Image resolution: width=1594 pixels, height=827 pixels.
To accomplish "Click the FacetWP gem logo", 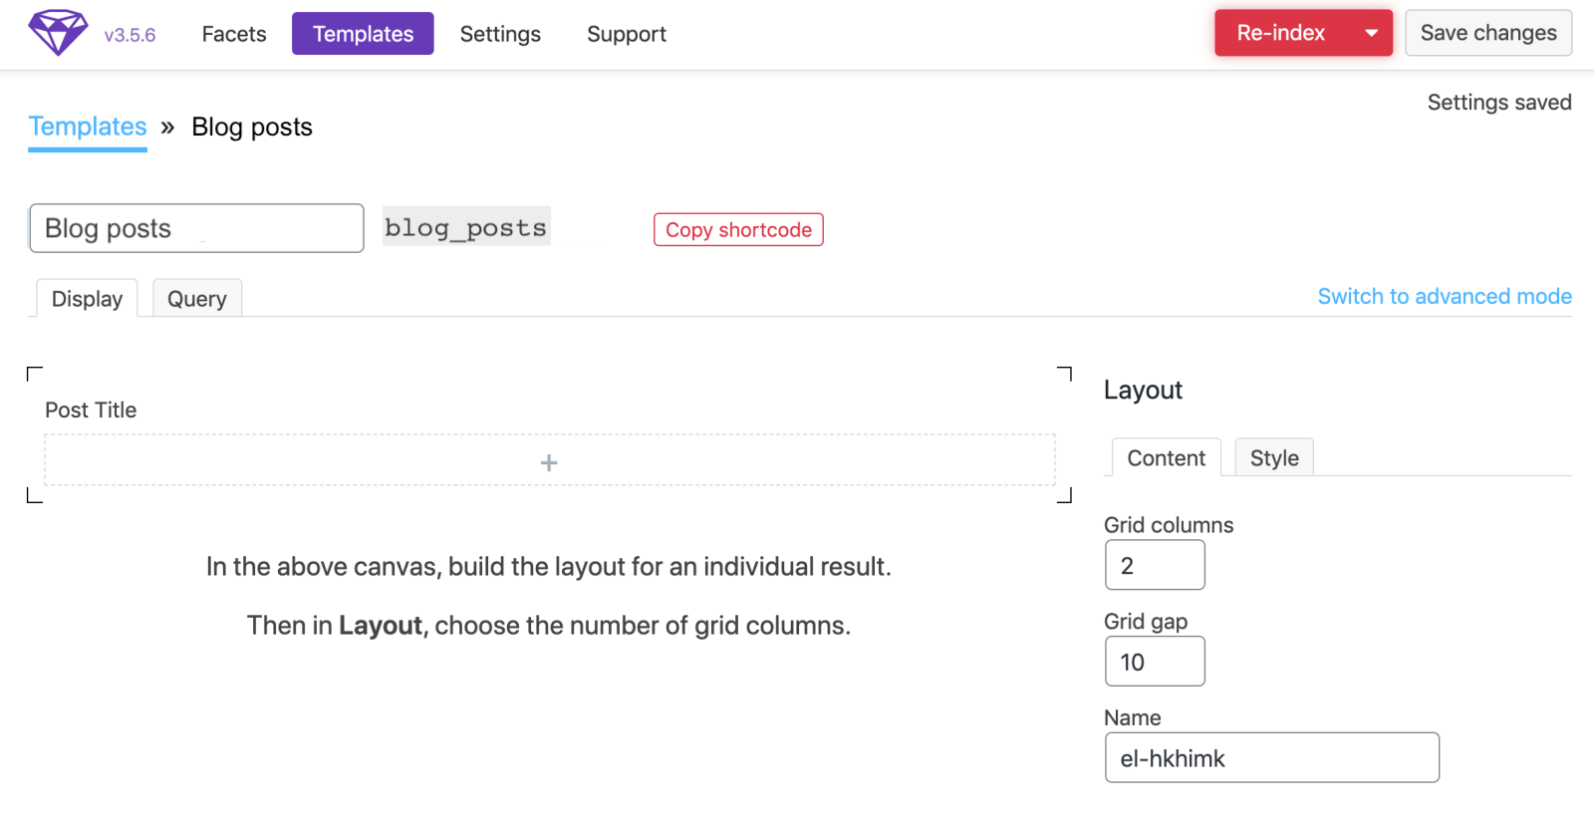I will (x=58, y=33).
